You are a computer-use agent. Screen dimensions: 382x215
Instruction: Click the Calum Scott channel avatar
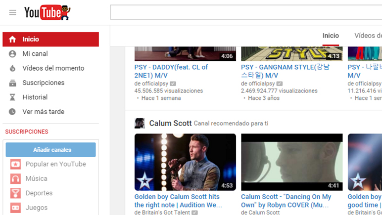[x=140, y=123]
